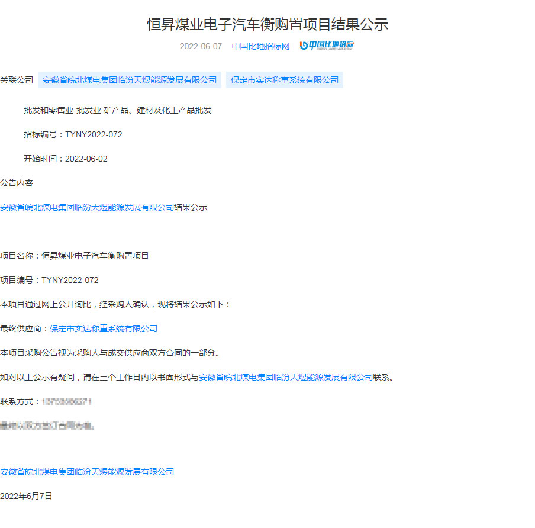Open the 最终供应商 保定市实达称重系统有限公司 link
The image size is (535, 528).
tap(104, 329)
